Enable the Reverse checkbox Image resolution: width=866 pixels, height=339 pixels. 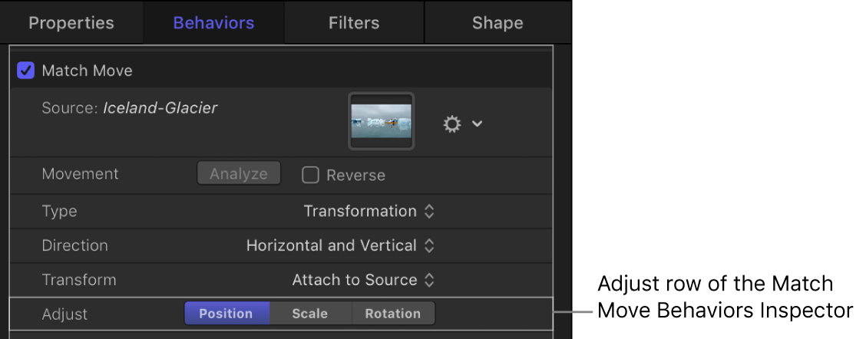coord(310,175)
